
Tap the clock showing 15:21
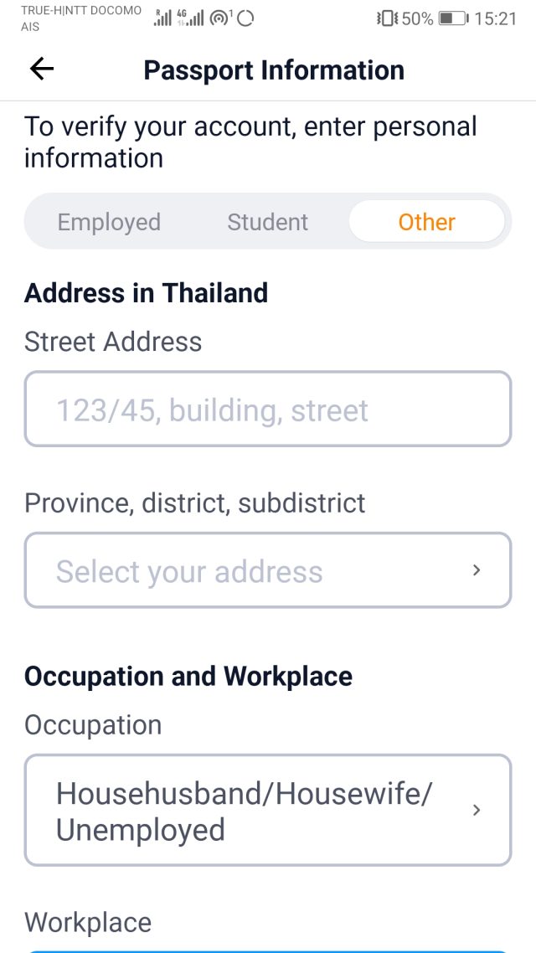point(496,18)
